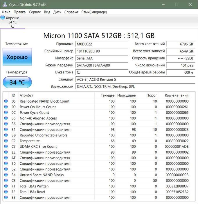The height and width of the screenshot is (204, 198).
Task: Click the Интерфейс field Serial ATA
Action: pyautogui.click(x=102, y=58)
